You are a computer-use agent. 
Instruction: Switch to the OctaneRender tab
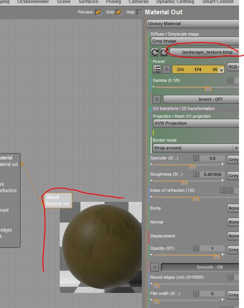point(33,2)
